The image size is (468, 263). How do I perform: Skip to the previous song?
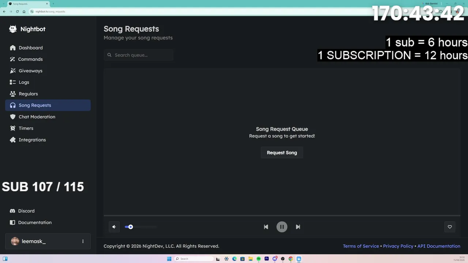click(266, 227)
